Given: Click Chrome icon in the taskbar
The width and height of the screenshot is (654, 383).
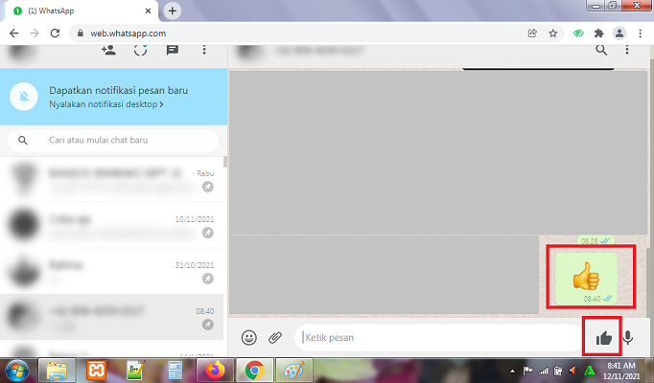Looking at the screenshot, I should (254, 371).
